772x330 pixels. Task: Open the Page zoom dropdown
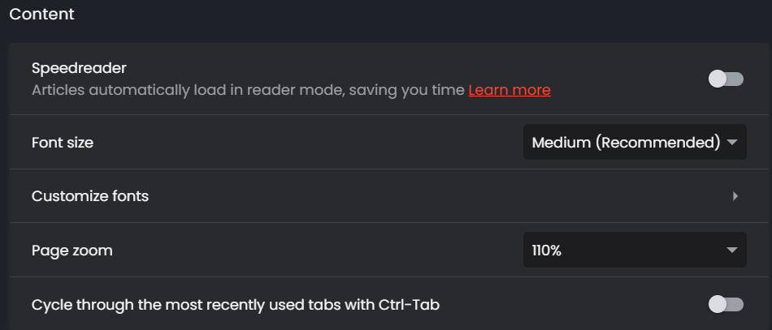click(634, 251)
